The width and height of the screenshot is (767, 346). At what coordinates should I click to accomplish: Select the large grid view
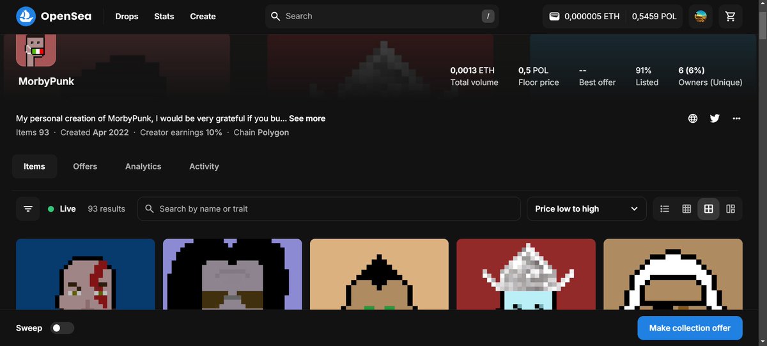coord(708,208)
